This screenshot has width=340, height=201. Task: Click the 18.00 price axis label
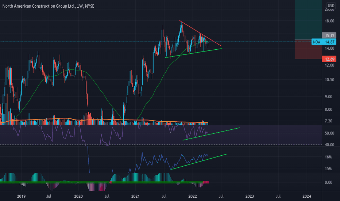point(329,21)
